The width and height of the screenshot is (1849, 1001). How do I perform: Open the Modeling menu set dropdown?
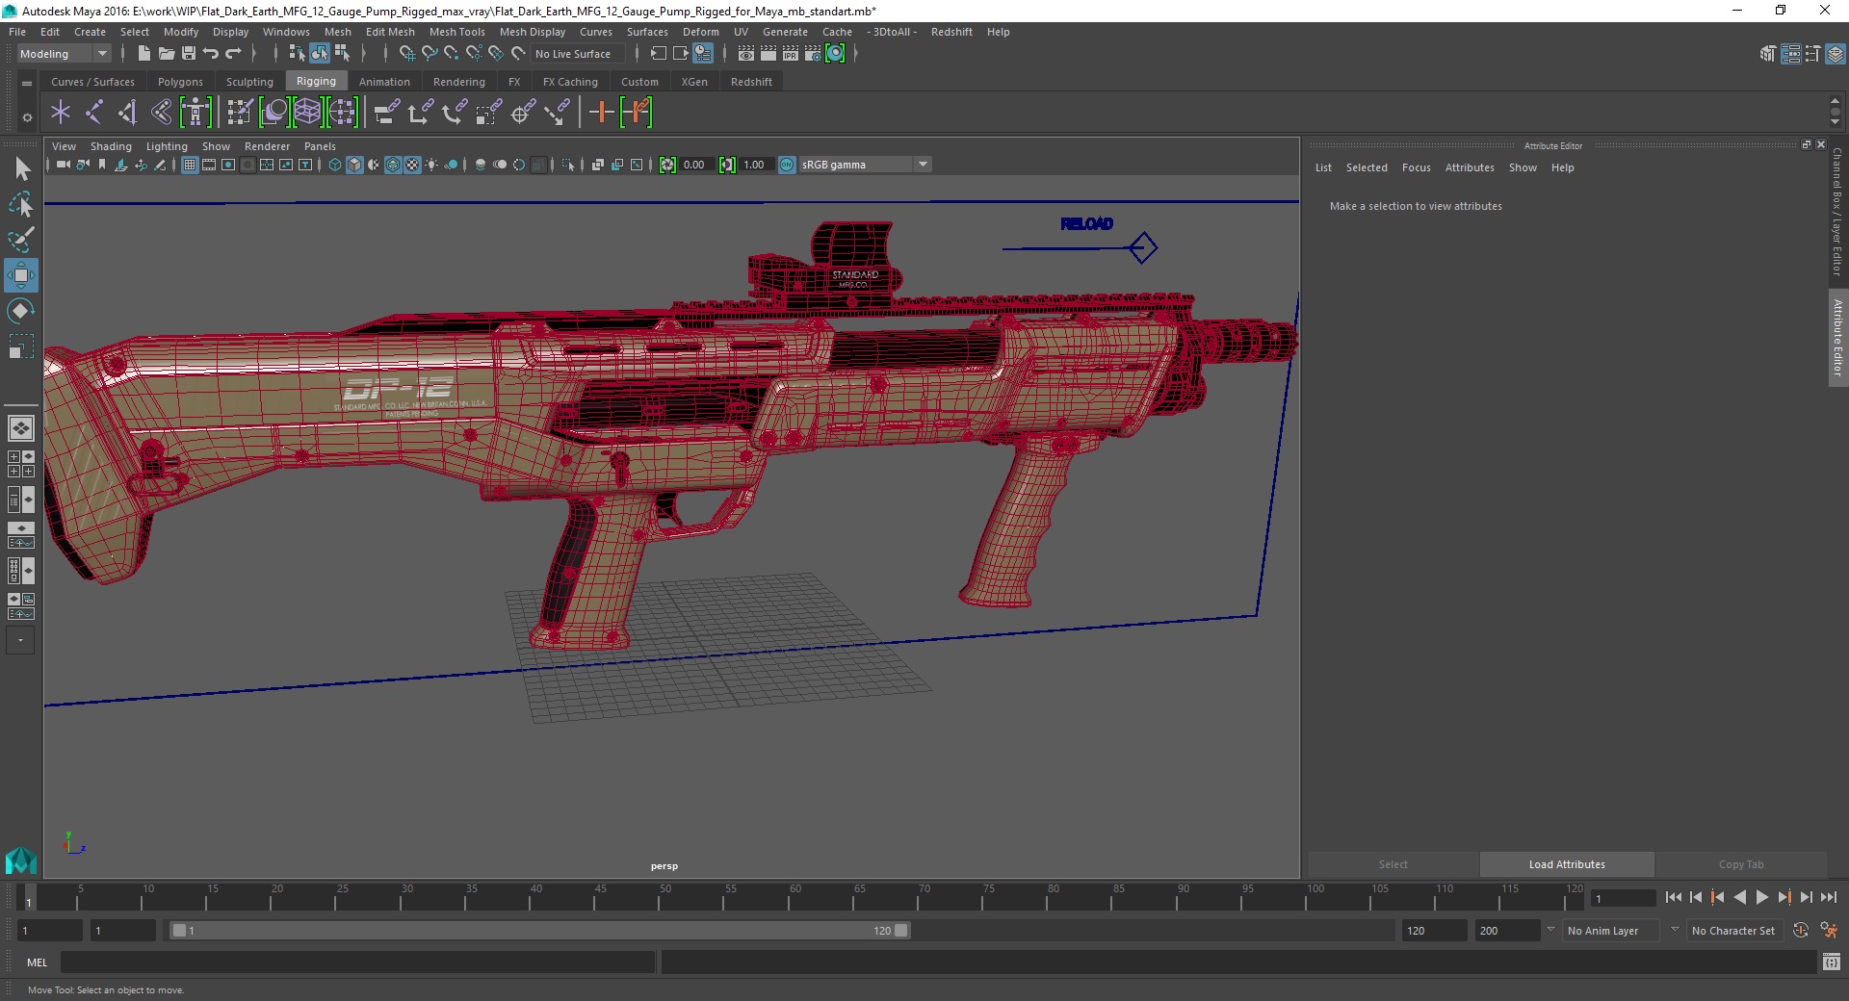(64, 54)
